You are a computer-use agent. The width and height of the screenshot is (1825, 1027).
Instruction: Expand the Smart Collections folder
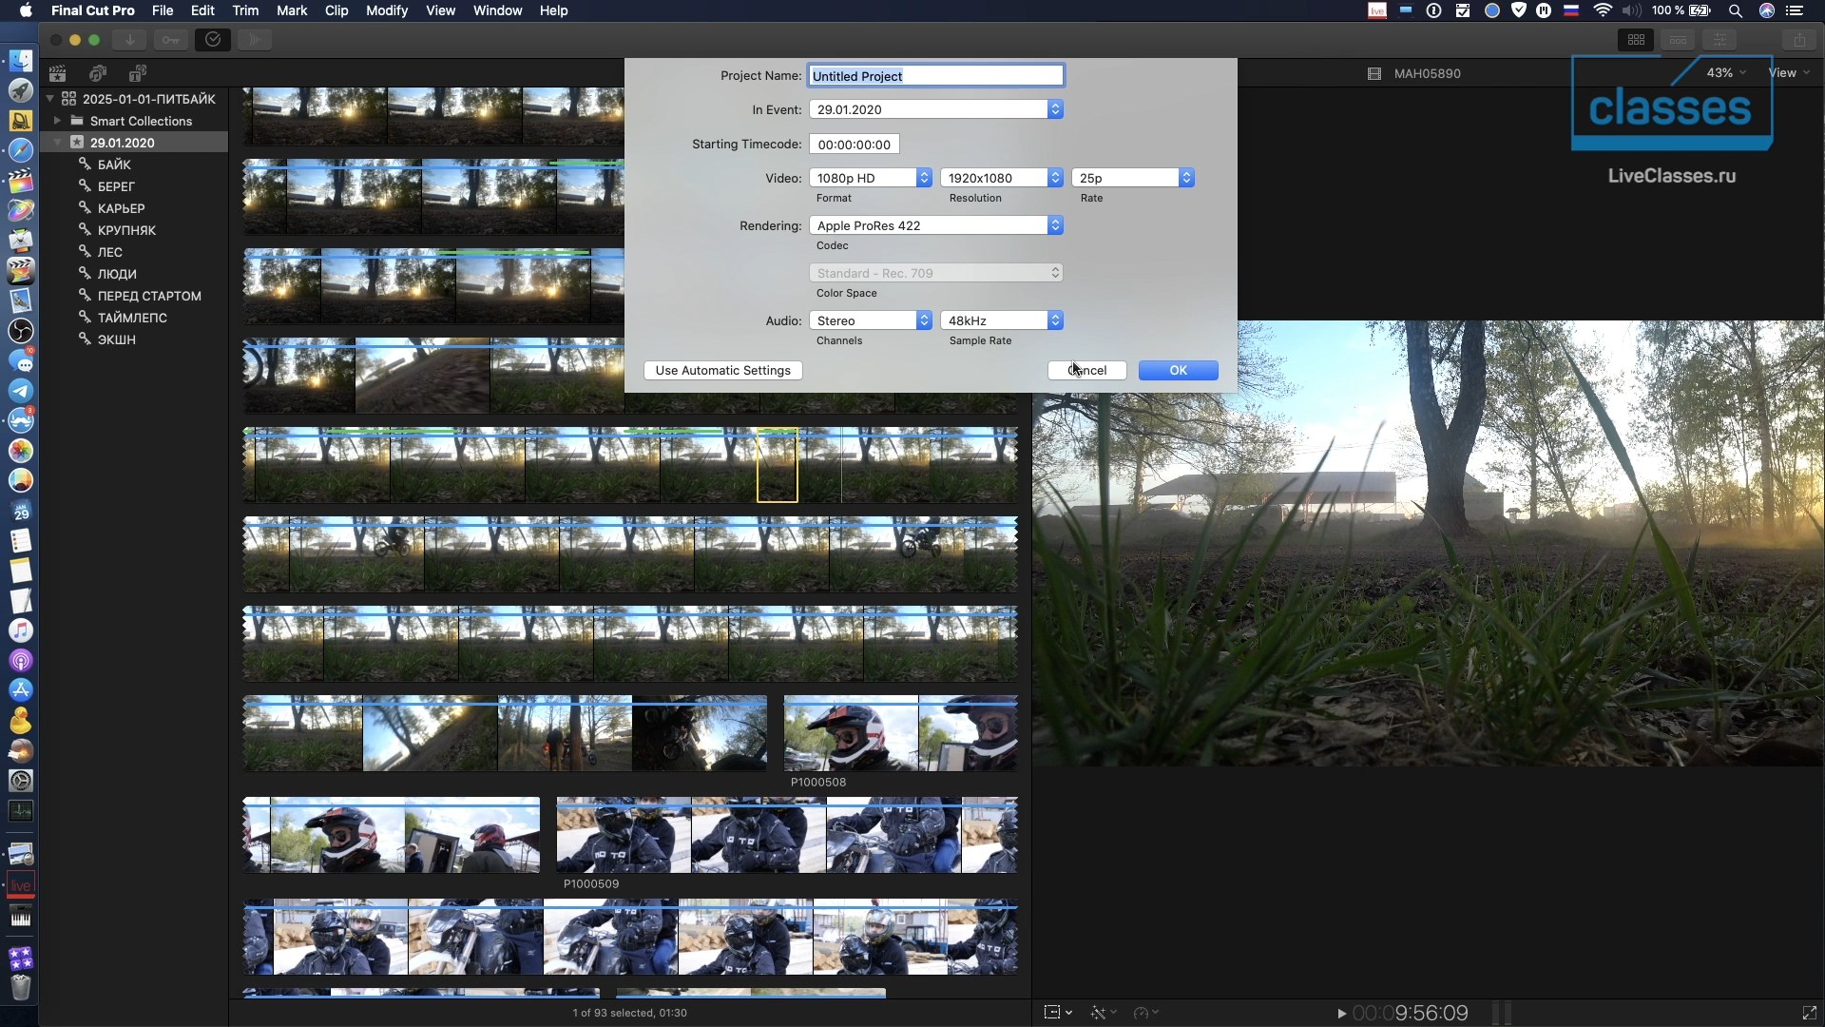click(57, 121)
